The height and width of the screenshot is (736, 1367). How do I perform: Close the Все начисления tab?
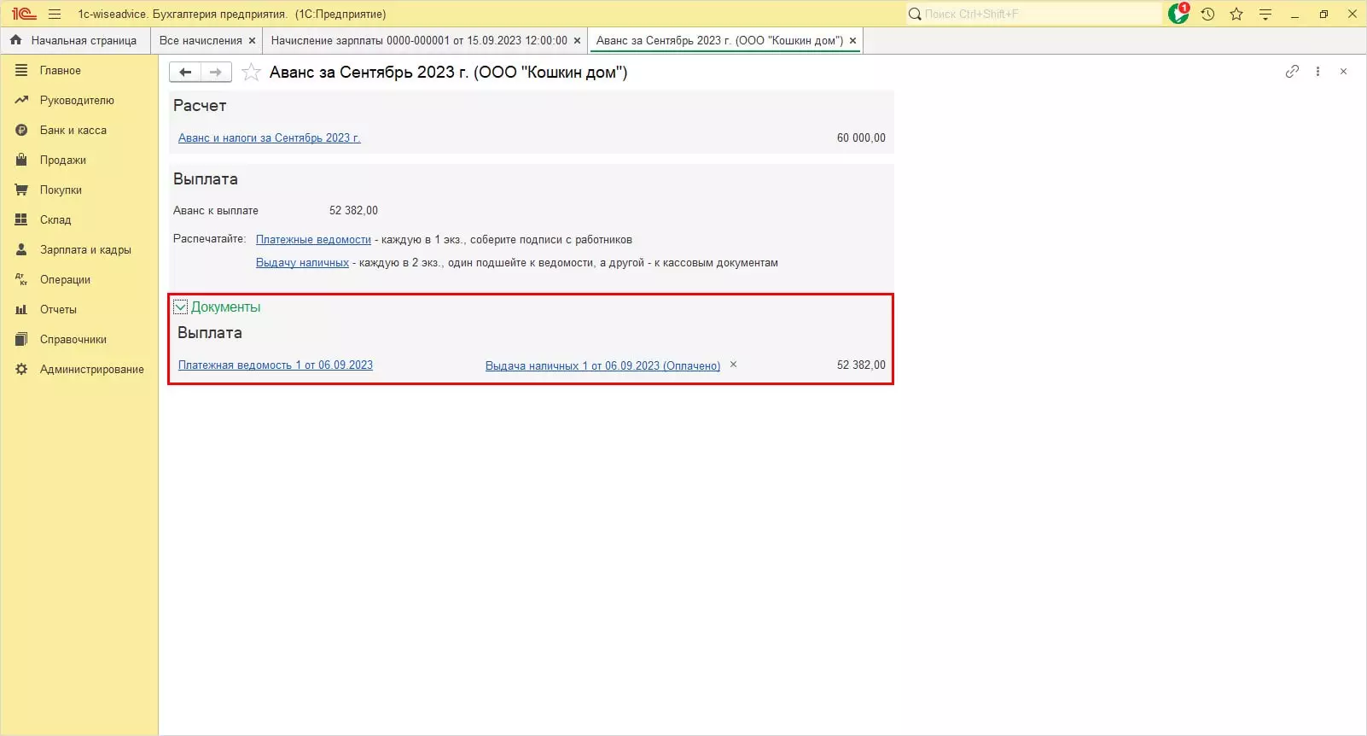click(252, 40)
